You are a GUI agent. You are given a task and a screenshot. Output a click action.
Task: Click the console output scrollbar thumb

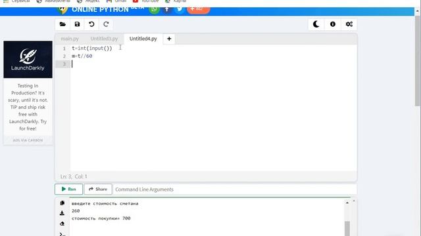347,228
